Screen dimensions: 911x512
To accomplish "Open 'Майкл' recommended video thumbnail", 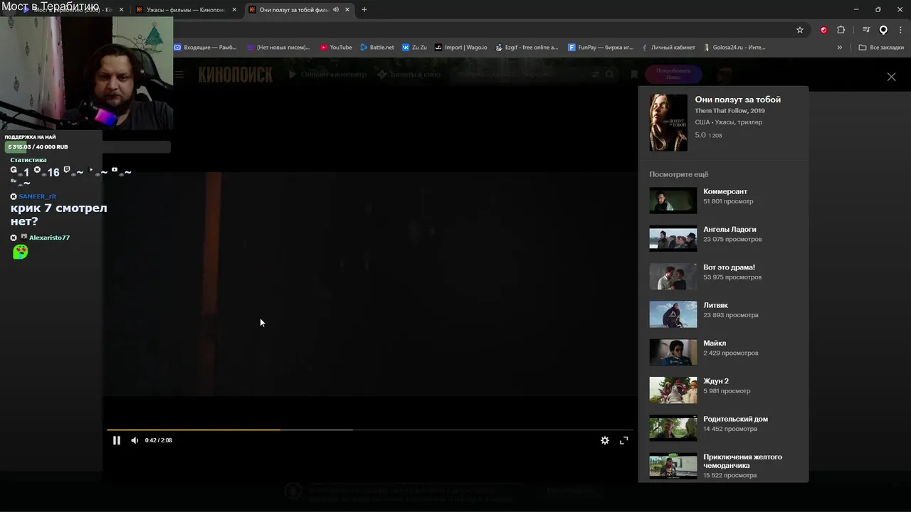I will (x=673, y=352).
